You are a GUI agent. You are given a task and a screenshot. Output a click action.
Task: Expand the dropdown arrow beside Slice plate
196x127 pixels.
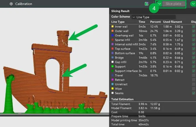point(159,4)
